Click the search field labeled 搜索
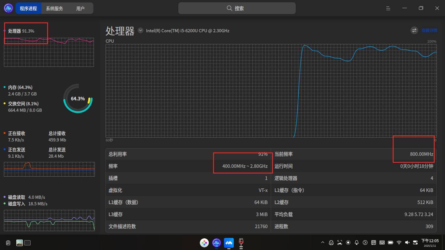The width and height of the screenshot is (445, 250). coord(237,8)
